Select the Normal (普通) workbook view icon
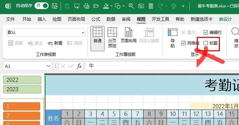 [98, 38]
